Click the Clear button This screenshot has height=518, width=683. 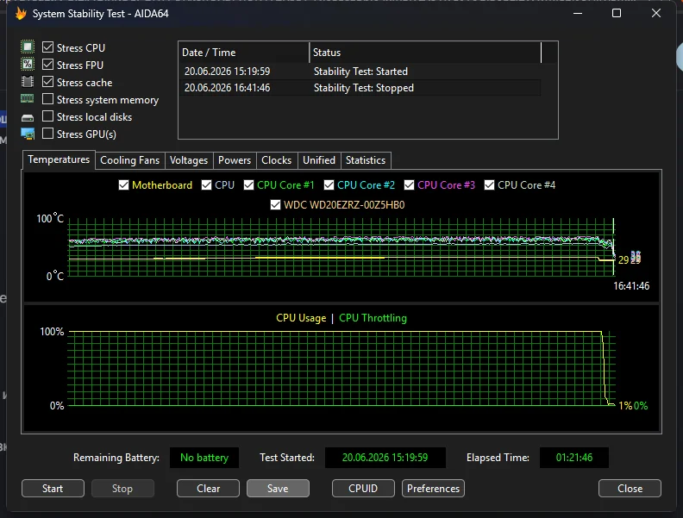tap(208, 489)
